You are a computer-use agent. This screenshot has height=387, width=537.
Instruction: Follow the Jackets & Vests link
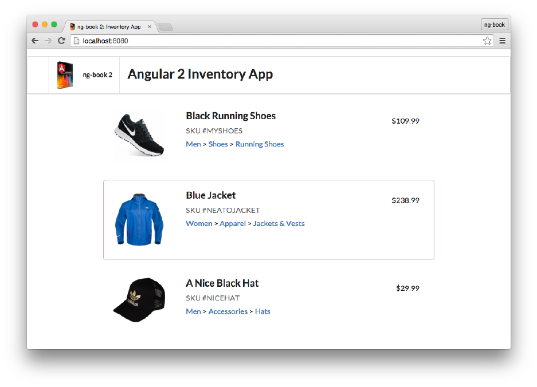(279, 224)
